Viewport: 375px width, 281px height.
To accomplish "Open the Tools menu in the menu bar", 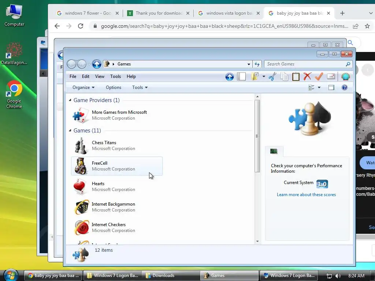I will [115, 76].
